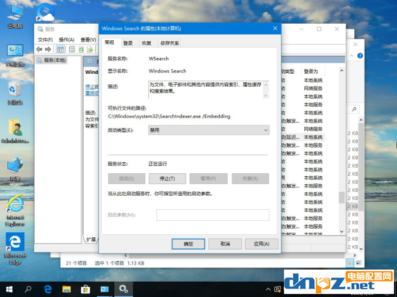Click the 应用(A) button
This screenshot has width=397, height=297.
tap(261, 244)
